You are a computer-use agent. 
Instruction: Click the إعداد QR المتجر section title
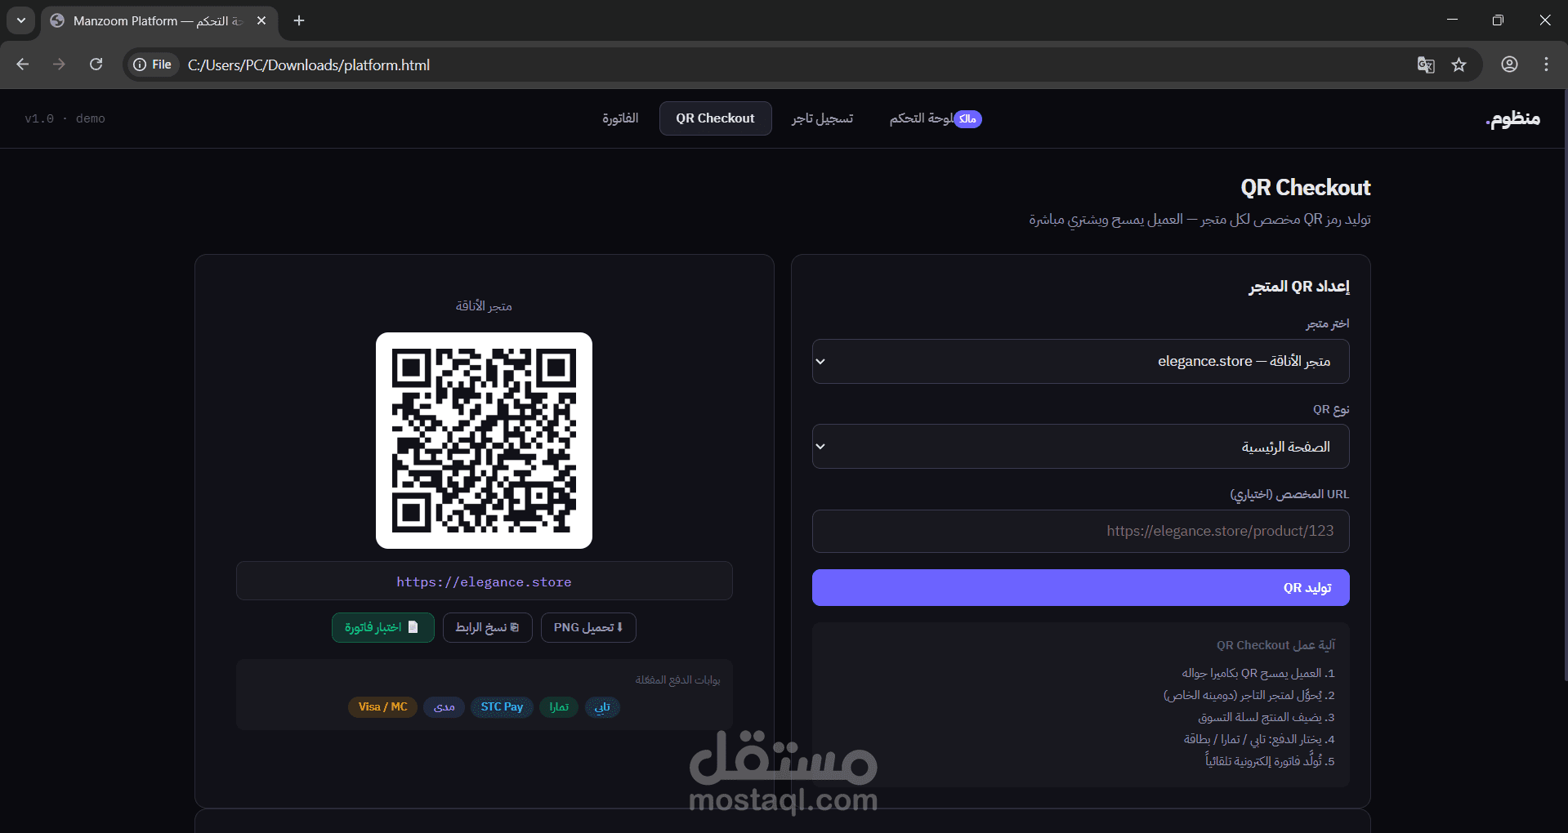1298,287
